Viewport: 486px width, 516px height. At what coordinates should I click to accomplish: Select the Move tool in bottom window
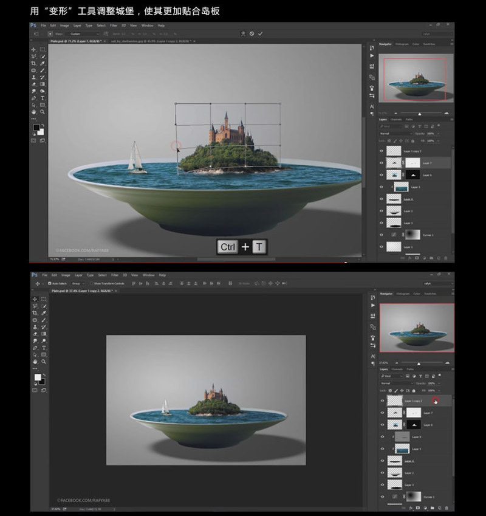(x=35, y=299)
